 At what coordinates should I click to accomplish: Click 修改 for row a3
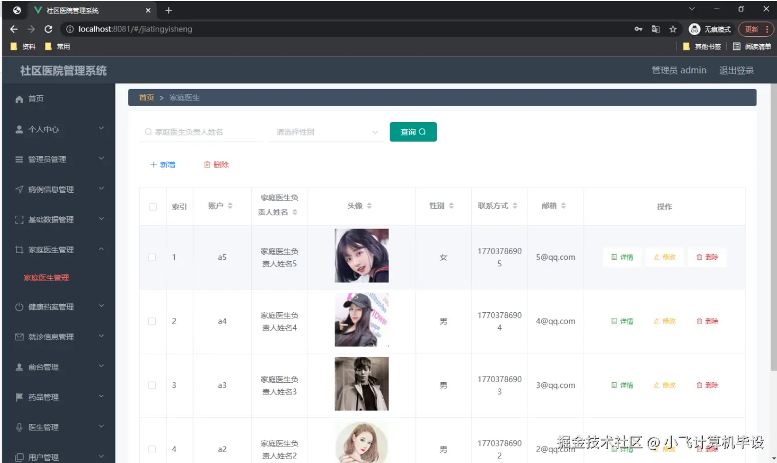click(x=665, y=386)
